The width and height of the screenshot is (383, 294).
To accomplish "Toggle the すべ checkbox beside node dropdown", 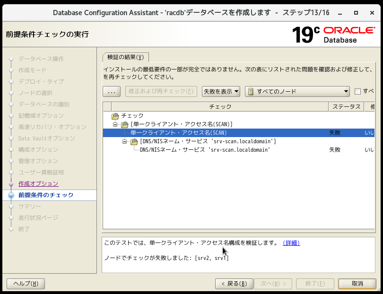I will coord(357,92).
